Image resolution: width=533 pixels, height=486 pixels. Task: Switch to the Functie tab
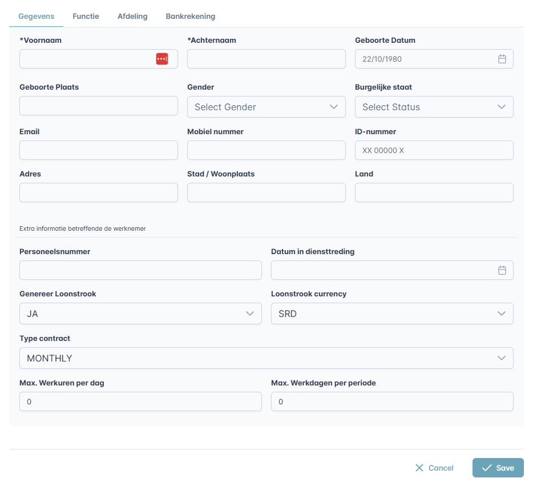[86, 17]
